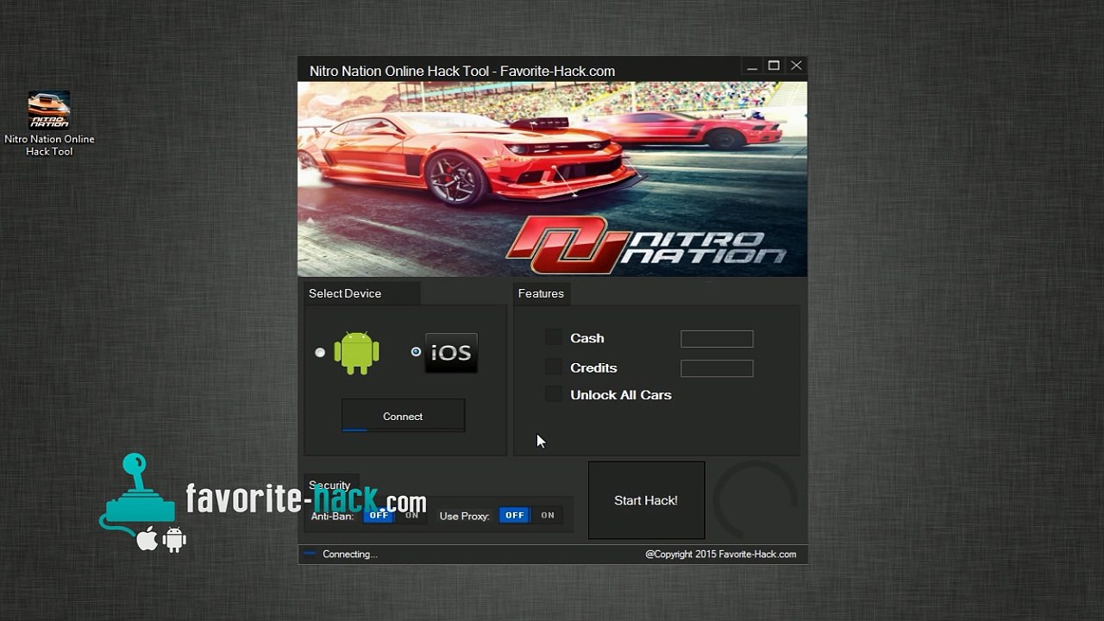Enable the Credits checkbox
This screenshot has width=1104, height=621.
pos(554,367)
